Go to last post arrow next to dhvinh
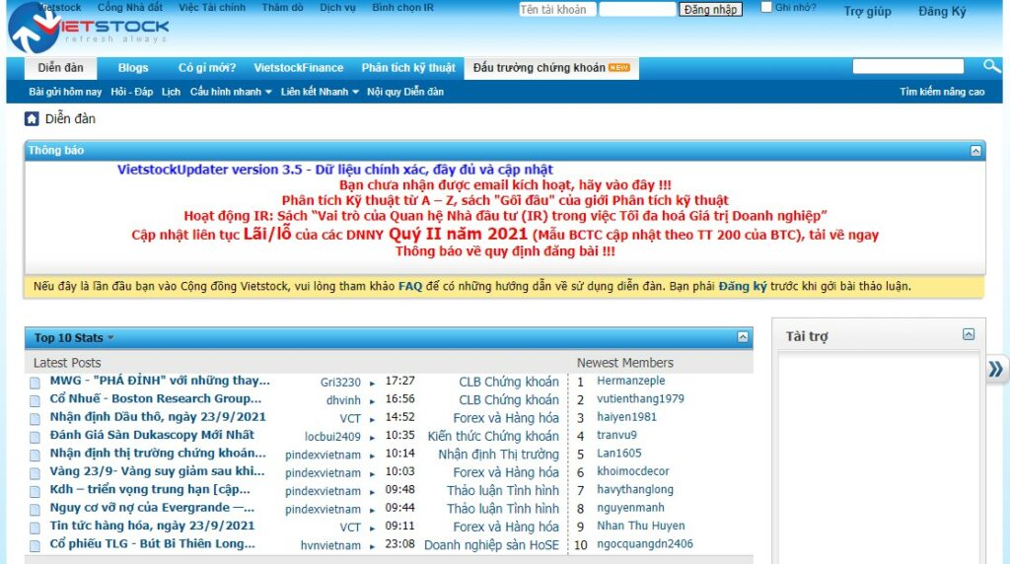The height and width of the screenshot is (564, 1010). click(372, 401)
